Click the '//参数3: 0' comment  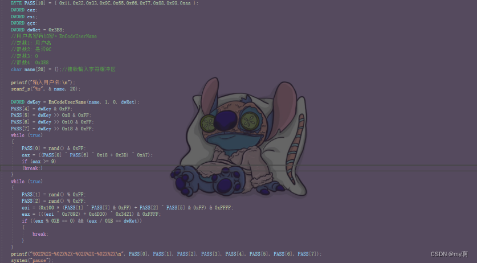(x=25, y=56)
